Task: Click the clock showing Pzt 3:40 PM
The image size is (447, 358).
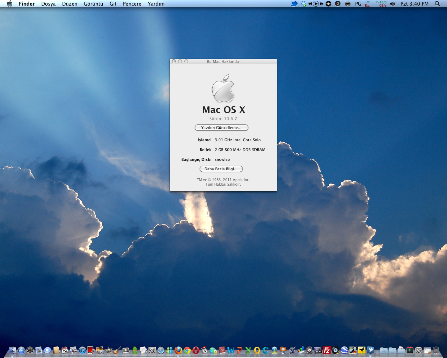Action: [x=415, y=3]
